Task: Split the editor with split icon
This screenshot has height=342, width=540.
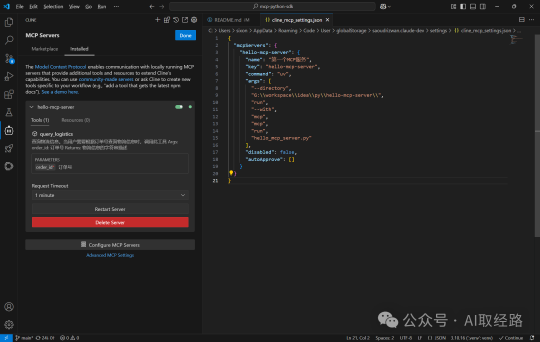Action: click(521, 20)
